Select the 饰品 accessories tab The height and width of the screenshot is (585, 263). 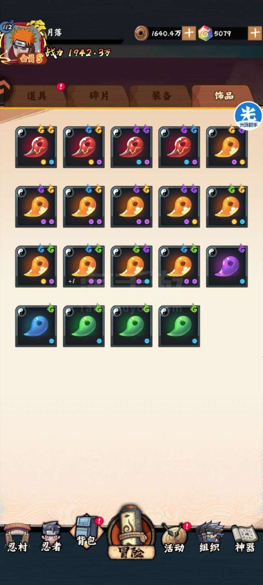point(224,96)
